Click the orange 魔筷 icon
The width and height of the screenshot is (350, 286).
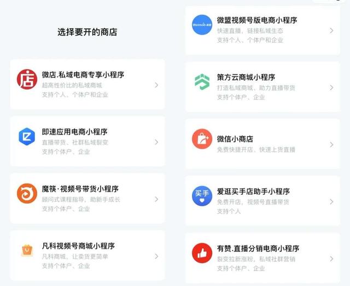[x=27, y=194]
